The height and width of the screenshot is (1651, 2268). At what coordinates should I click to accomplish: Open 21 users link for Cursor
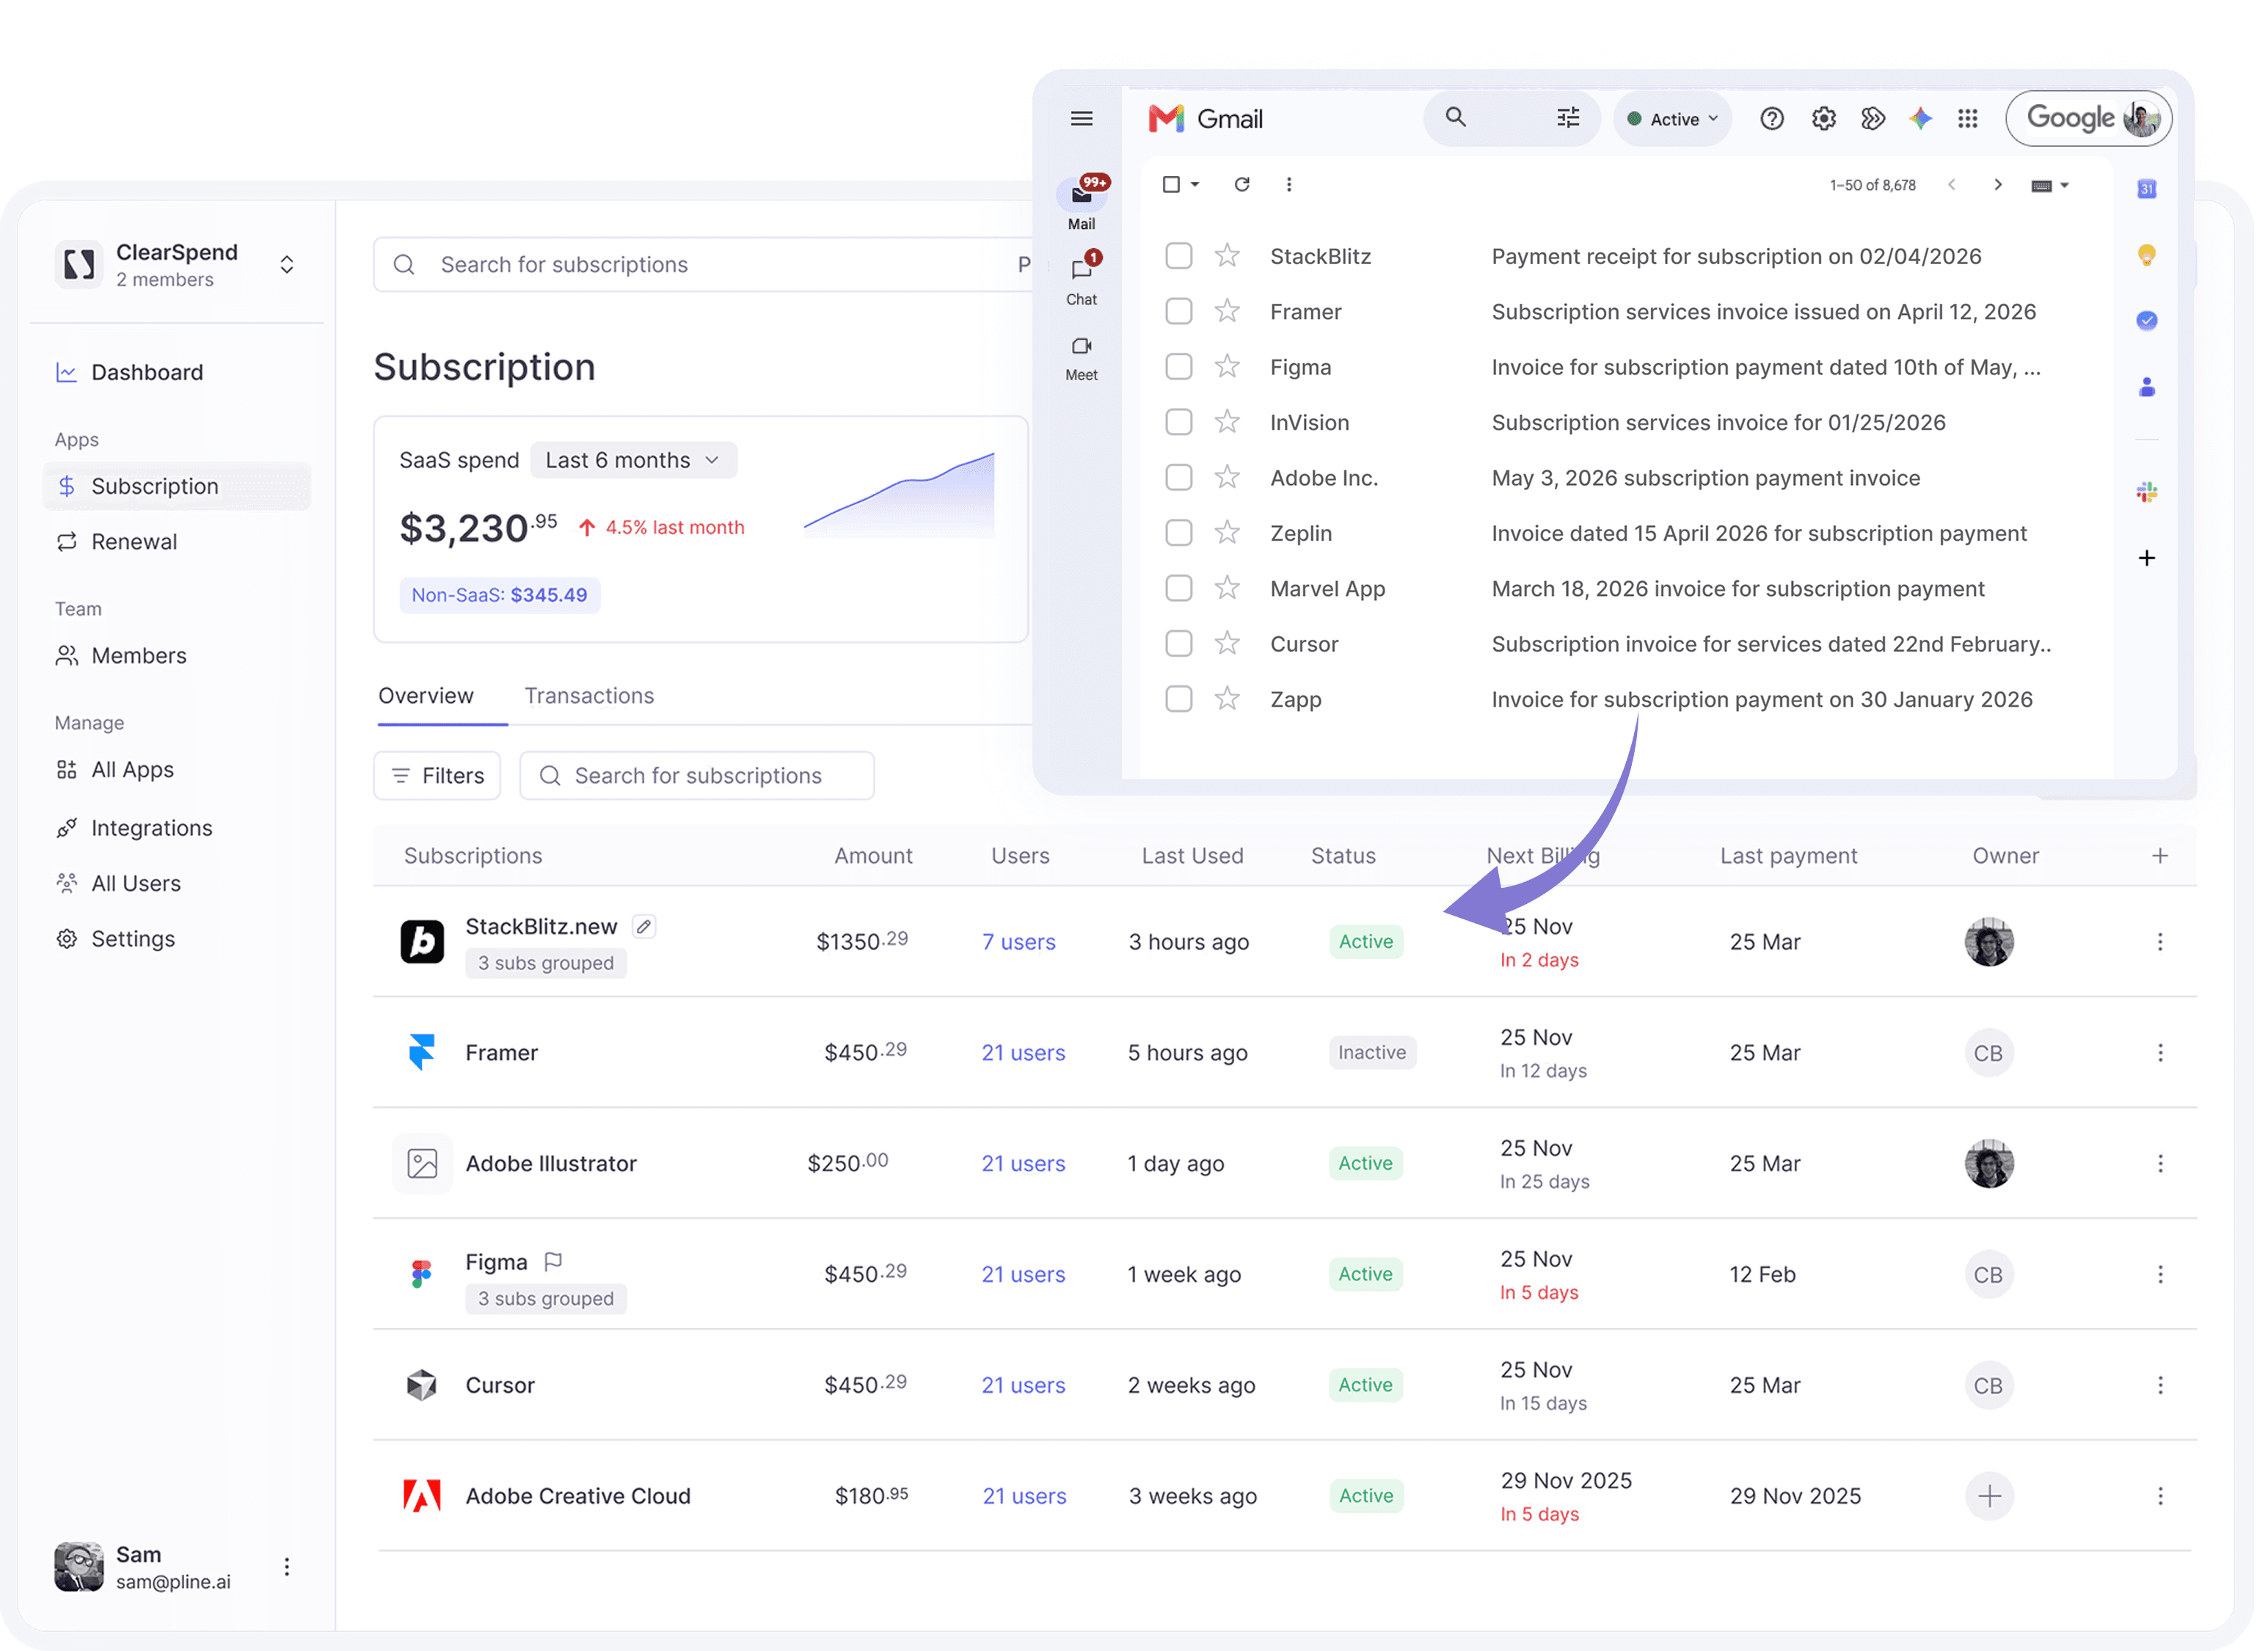1023,1386
